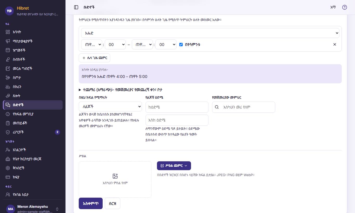Toggle the sidebar panel icon
Screen dimensions: 355x213
click(76, 7)
